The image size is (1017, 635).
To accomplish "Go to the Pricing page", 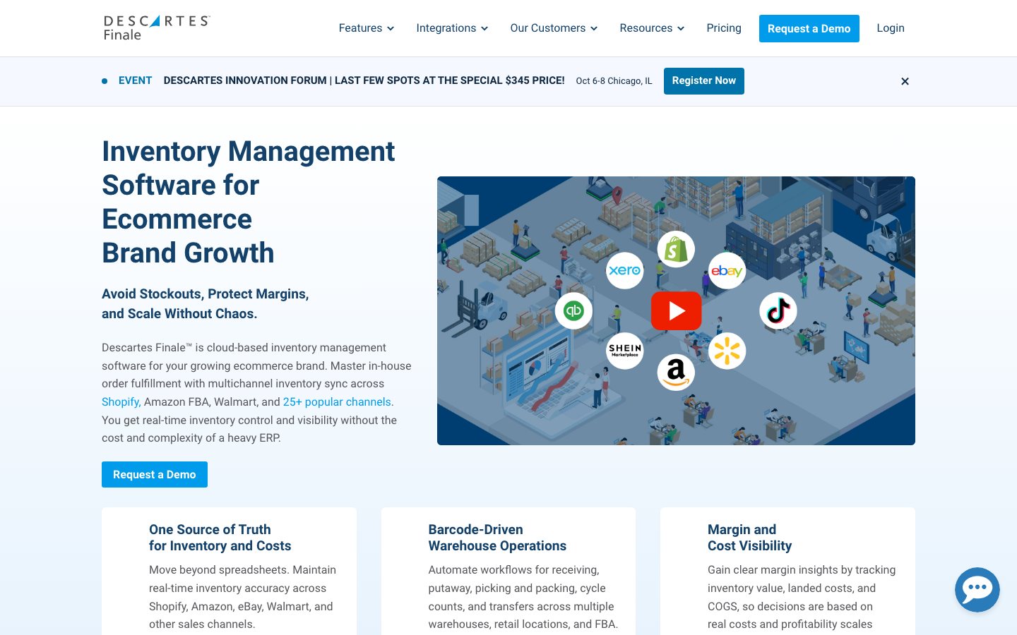I will 724,28.
